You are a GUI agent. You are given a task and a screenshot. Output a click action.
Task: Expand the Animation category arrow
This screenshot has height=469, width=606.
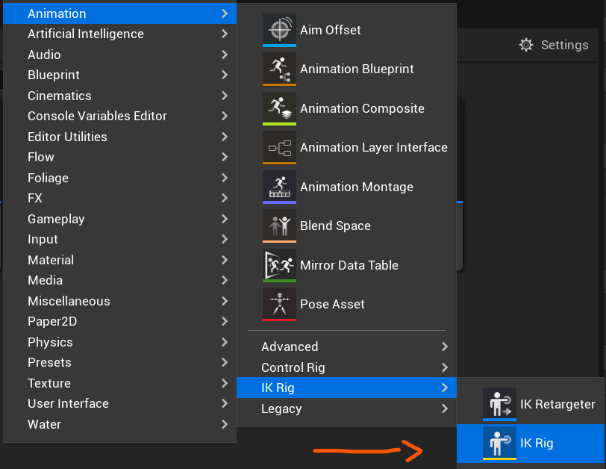225,13
